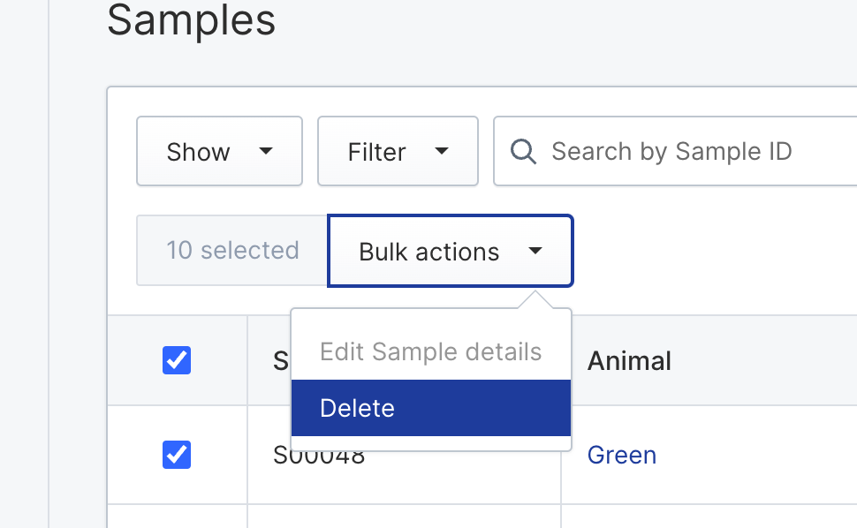
Task: Open the Filter dropdown
Action: [x=398, y=151]
